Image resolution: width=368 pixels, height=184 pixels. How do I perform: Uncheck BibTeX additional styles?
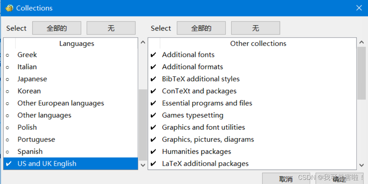tap(153, 79)
